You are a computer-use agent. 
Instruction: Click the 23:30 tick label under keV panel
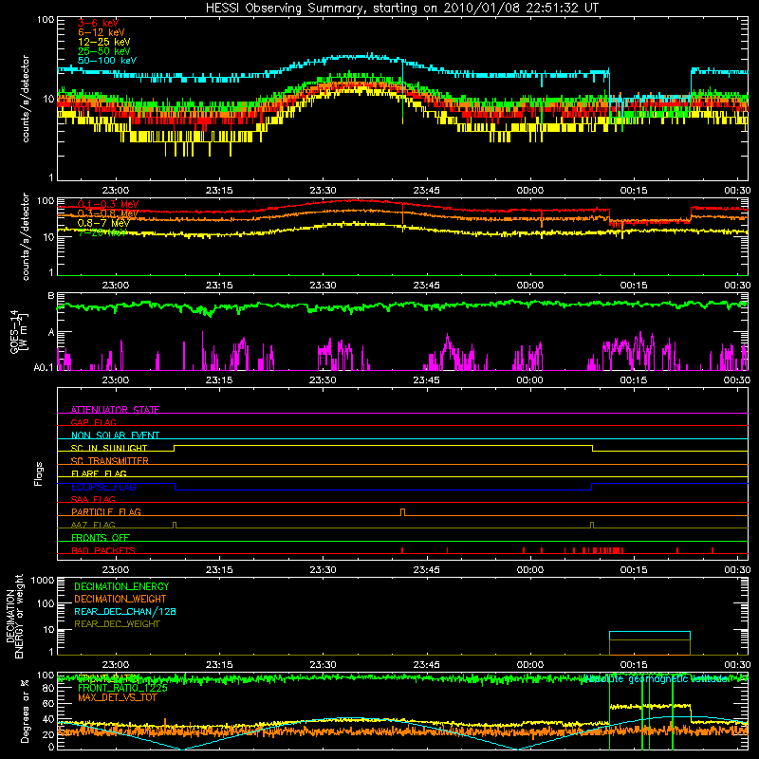(323, 191)
